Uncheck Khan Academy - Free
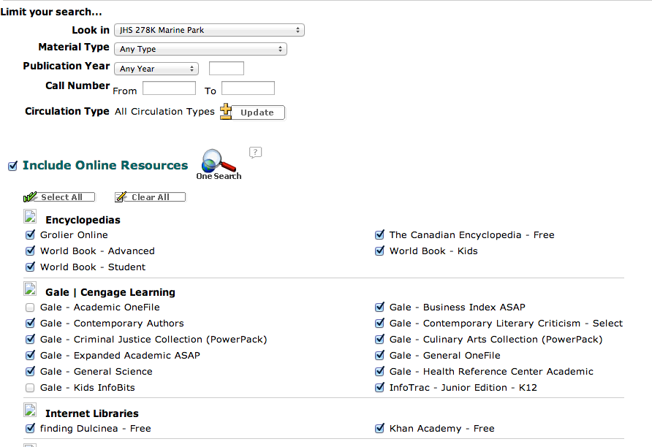The image size is (652, 447). (379, 428)
